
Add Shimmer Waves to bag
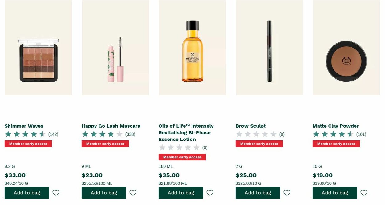pyautogui.click(x=27, y=193)
